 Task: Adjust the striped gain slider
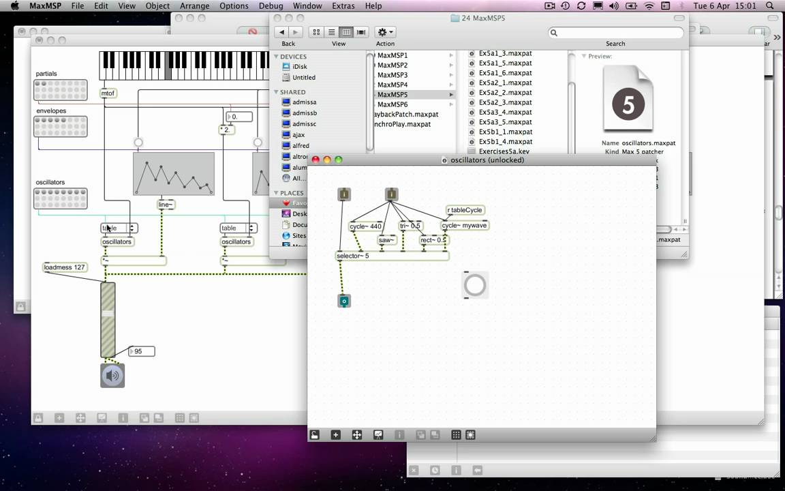pyautogui.click(x=108, y=320)
